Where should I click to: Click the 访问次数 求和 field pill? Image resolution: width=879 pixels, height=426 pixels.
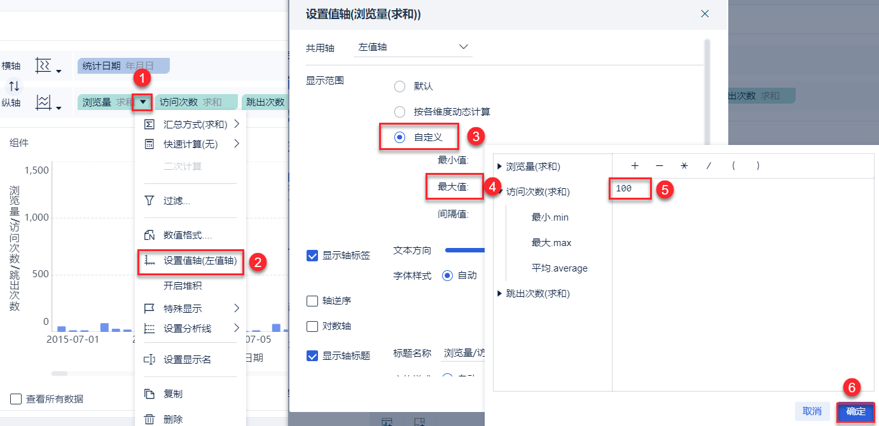pyautogui.click(x=196, y=102)
